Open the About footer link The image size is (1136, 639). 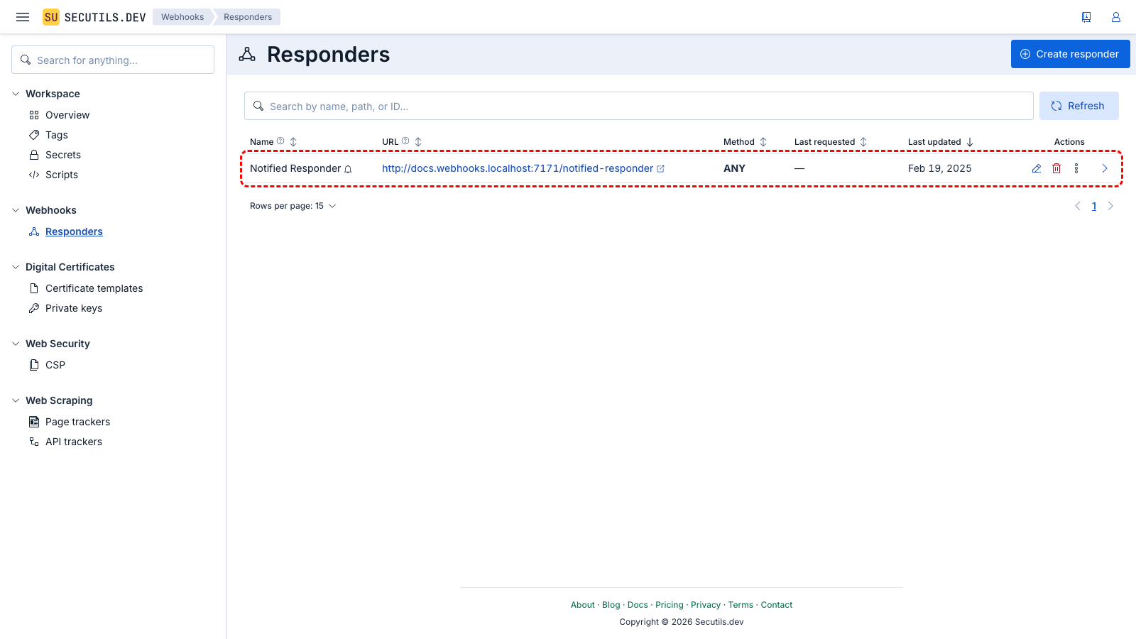point(583,605)
